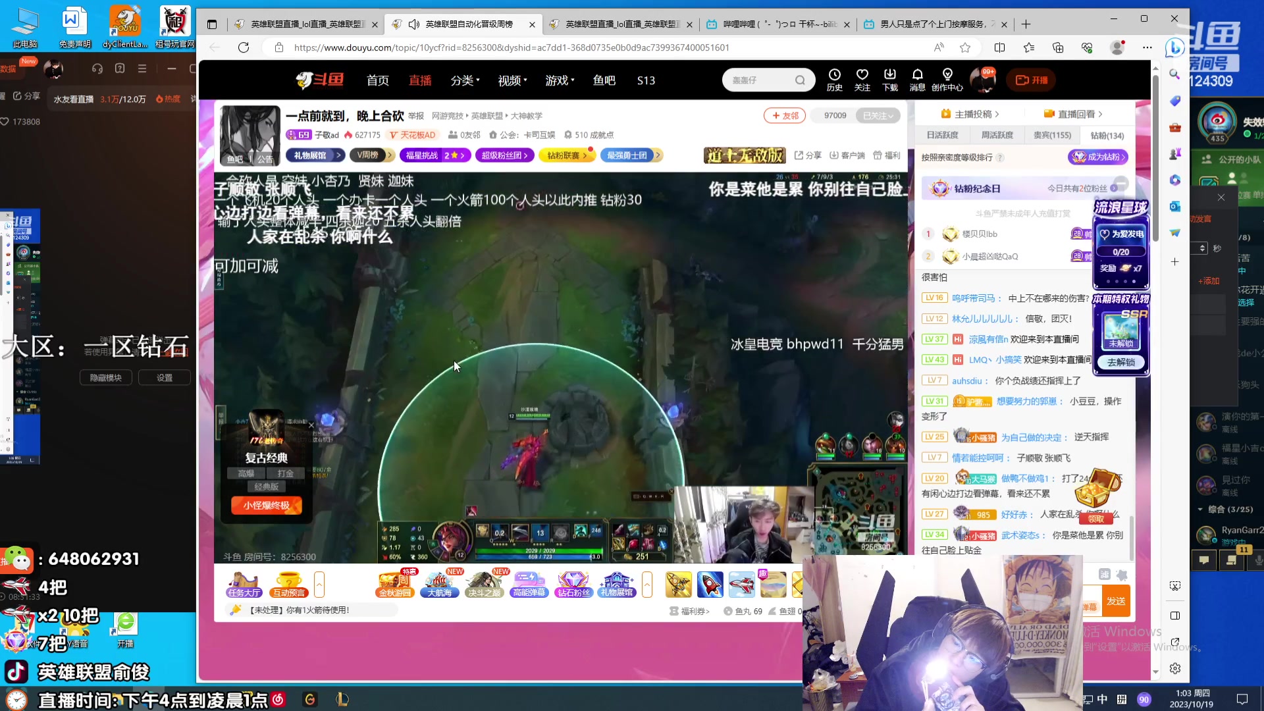The height and width of the screenshot is (711, 1264).
Task: Select the red airplane gift
Action: coord(741,585)
